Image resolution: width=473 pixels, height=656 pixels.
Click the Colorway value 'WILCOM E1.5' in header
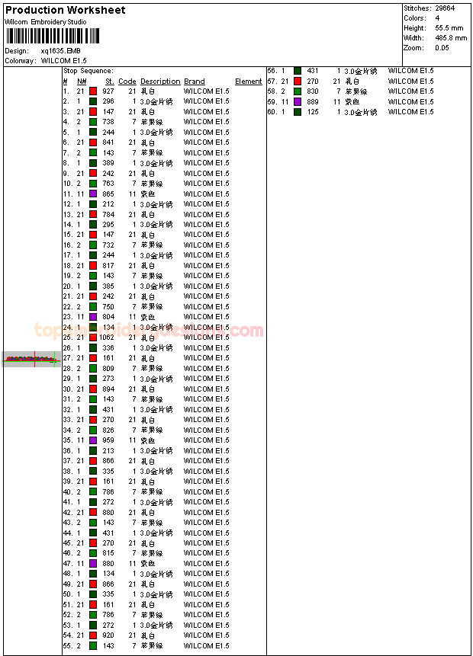(63, 61)
